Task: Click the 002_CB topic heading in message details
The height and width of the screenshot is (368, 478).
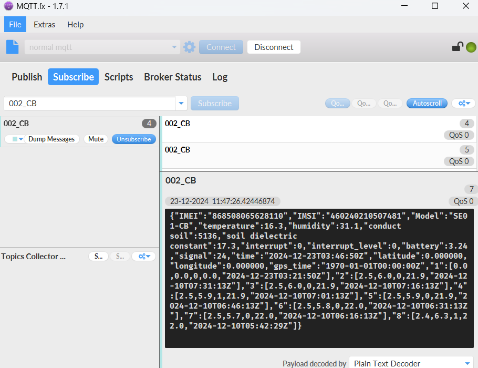Action: pyautogui.click(x=181, y=180)
